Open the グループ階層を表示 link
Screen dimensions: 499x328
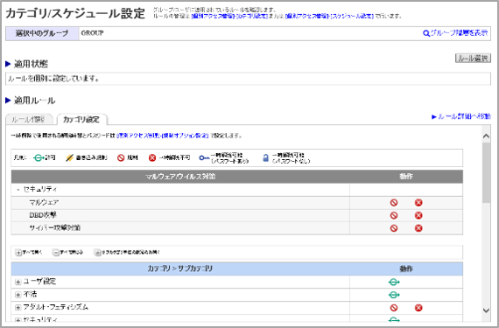[x=455, y=33]
